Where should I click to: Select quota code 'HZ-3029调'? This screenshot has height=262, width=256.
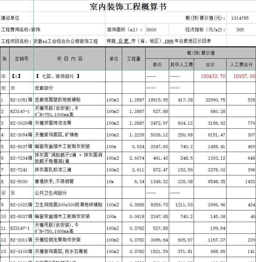[21, 123]
